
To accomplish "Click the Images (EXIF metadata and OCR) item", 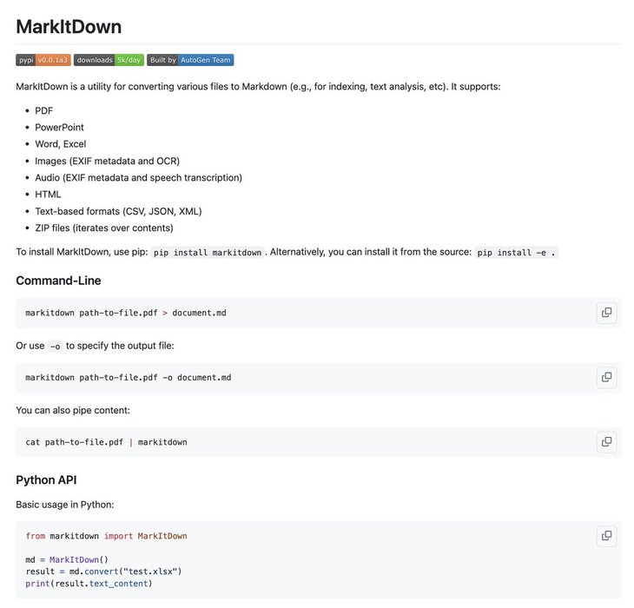I will pyautogui.click(x=107, y=161).
